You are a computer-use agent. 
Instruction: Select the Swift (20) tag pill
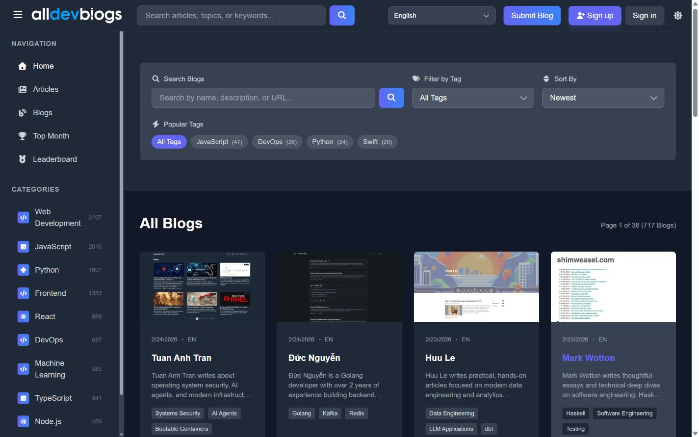[377, 142]
